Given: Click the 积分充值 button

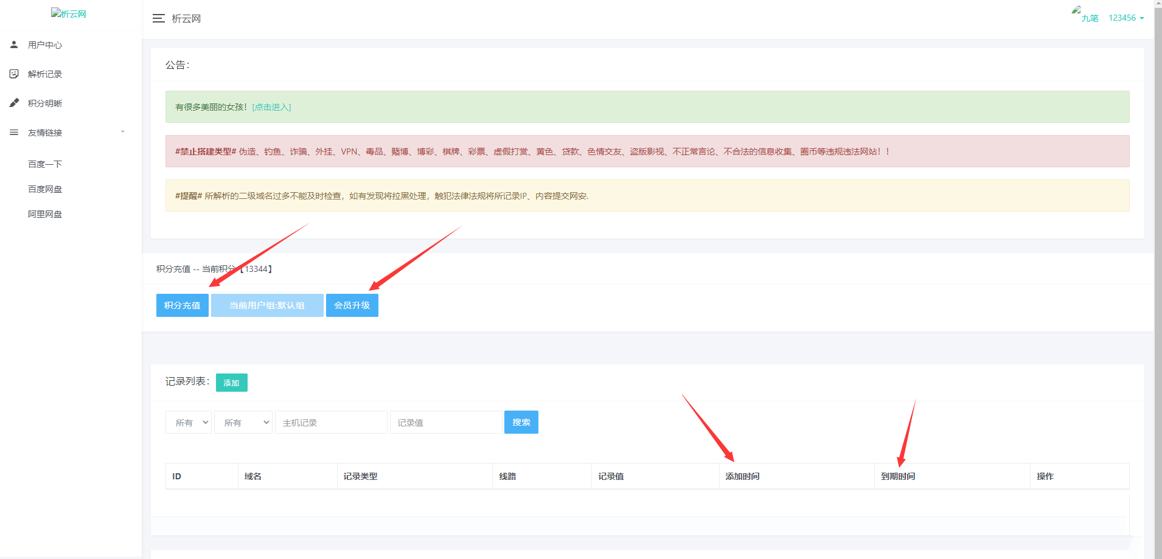Looking at the screenshot, I should [183, 305].
